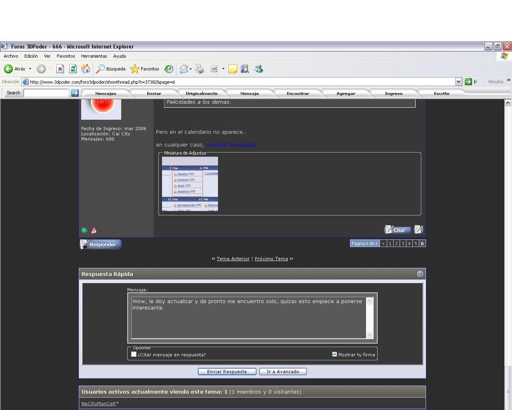
Task: Click the Ir go button
Action: click(x=471, y=82)
